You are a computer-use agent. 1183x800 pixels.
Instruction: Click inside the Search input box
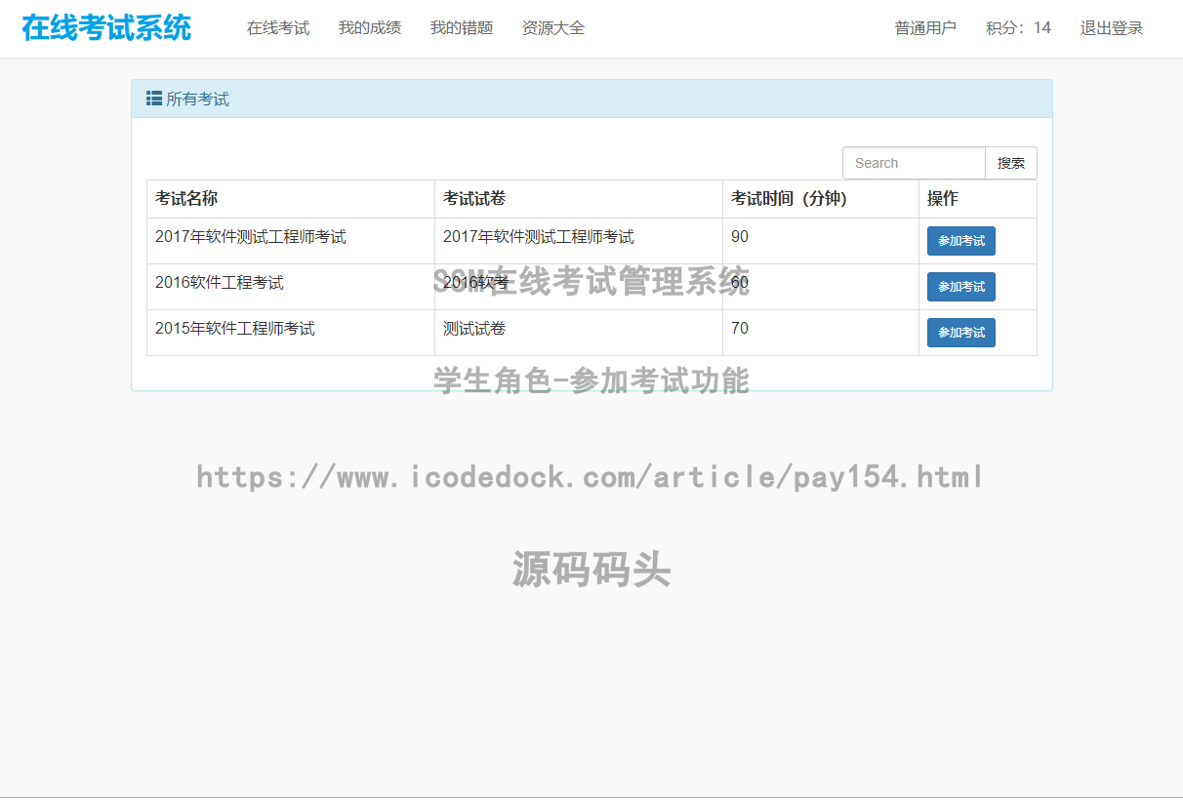coord(913,163)
